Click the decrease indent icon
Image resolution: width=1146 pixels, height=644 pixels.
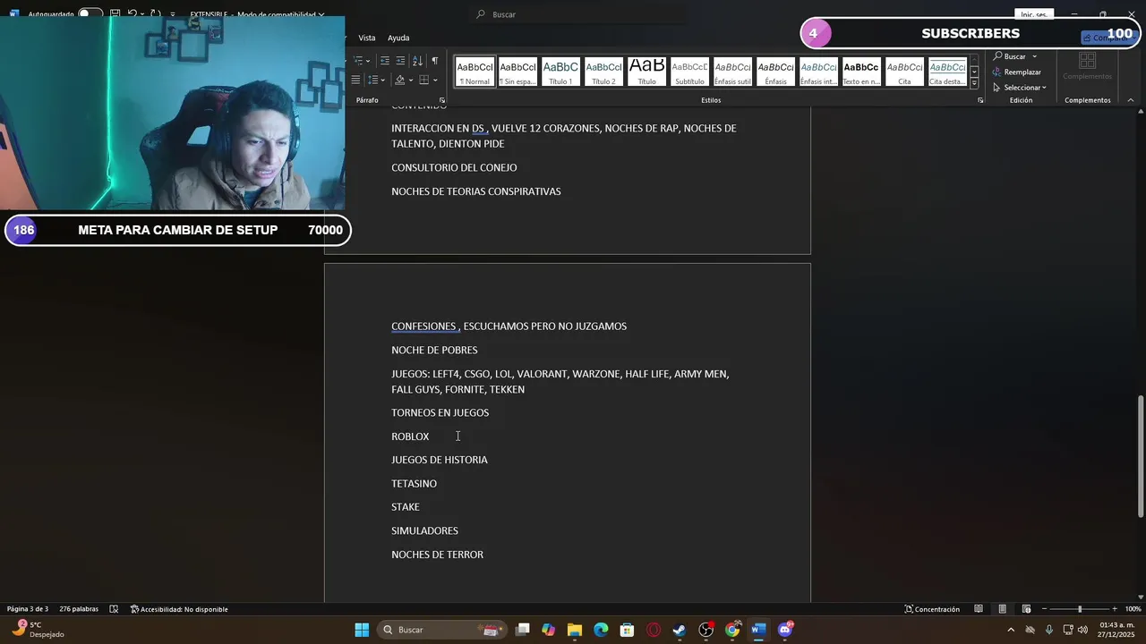point(385,61)
